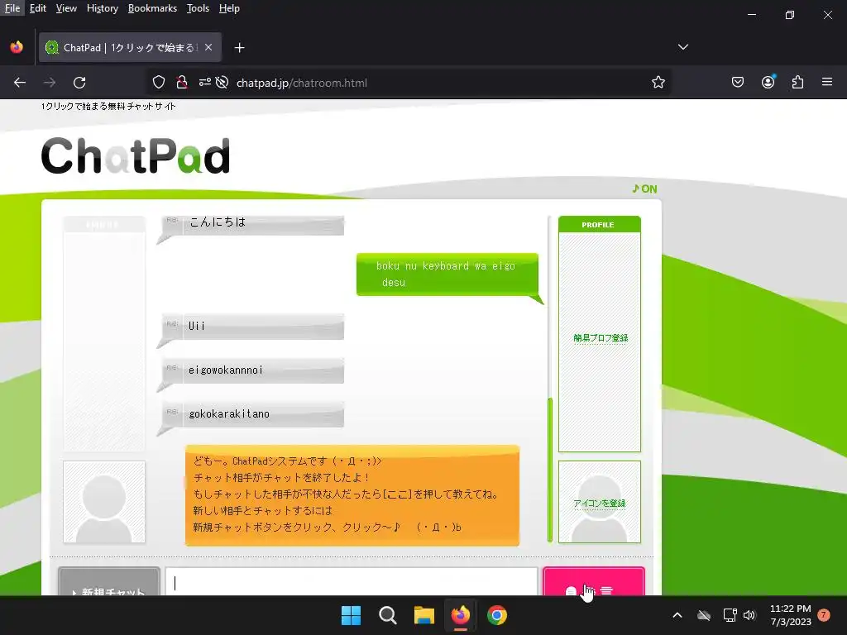Open network settings tray icon

[730, 615]
